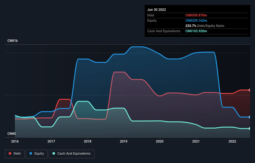Click the 2020 x-axis label
Image resolution: width=255 pixels, height=163 pixels.
(160, 141)
